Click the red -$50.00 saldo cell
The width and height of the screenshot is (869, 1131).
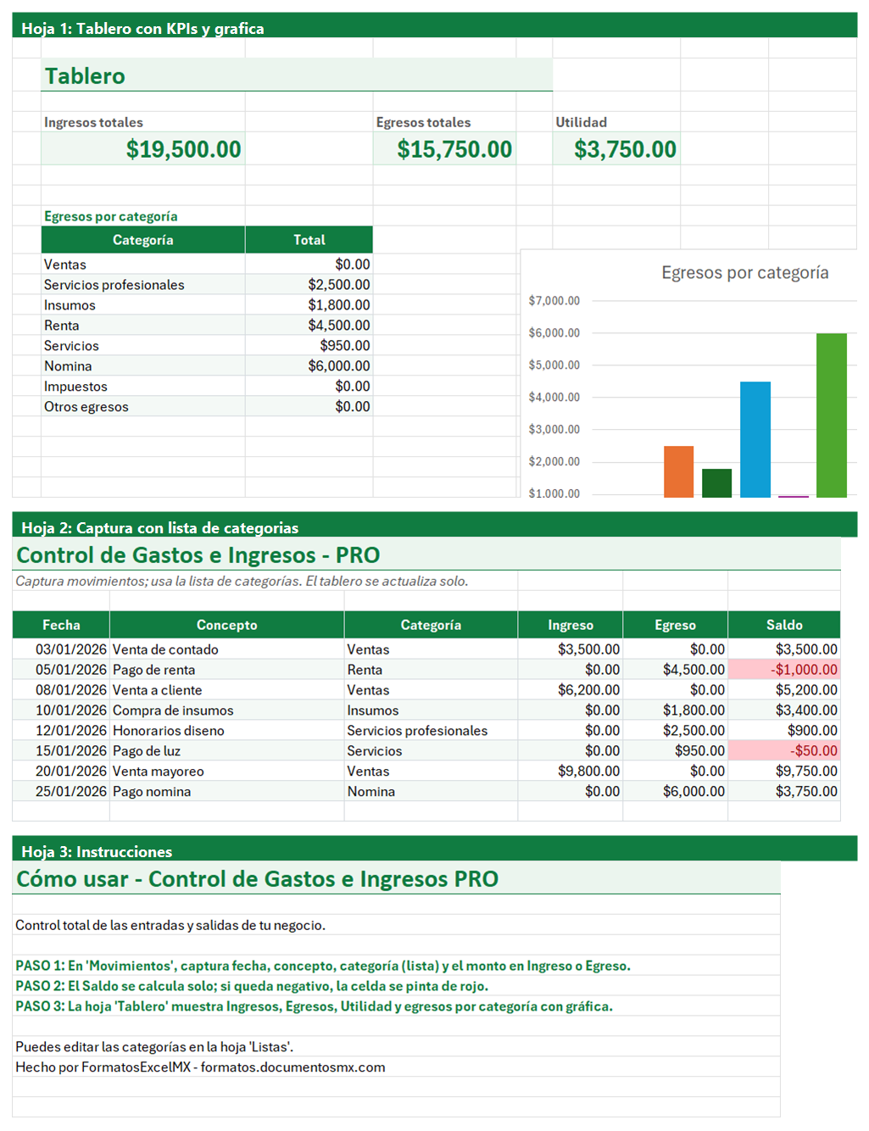pyautogui.click(x=784, y=751)
